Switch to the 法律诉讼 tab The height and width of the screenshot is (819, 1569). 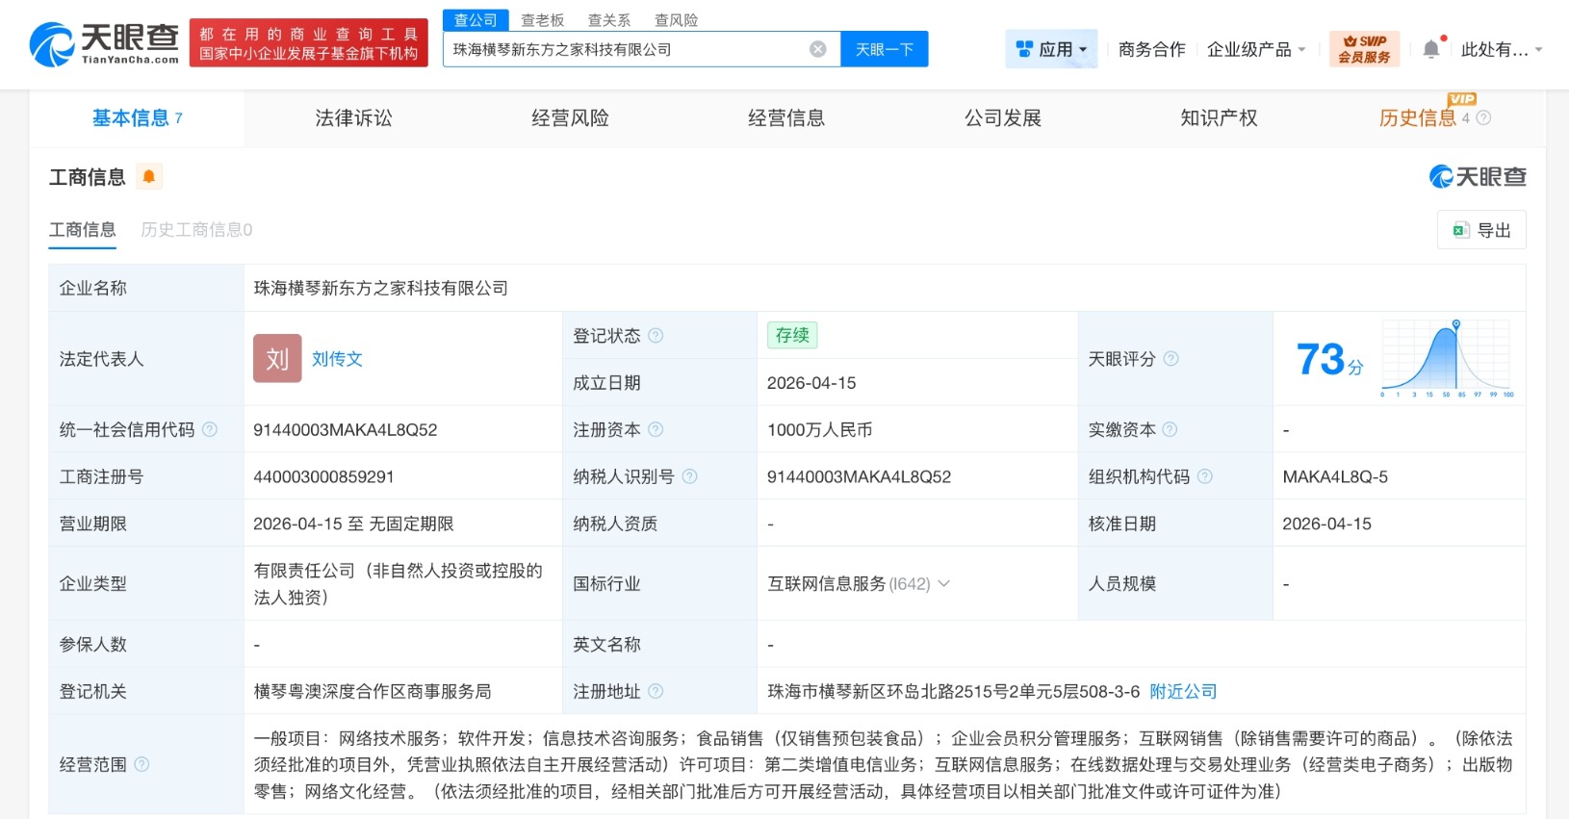point(353,118)
